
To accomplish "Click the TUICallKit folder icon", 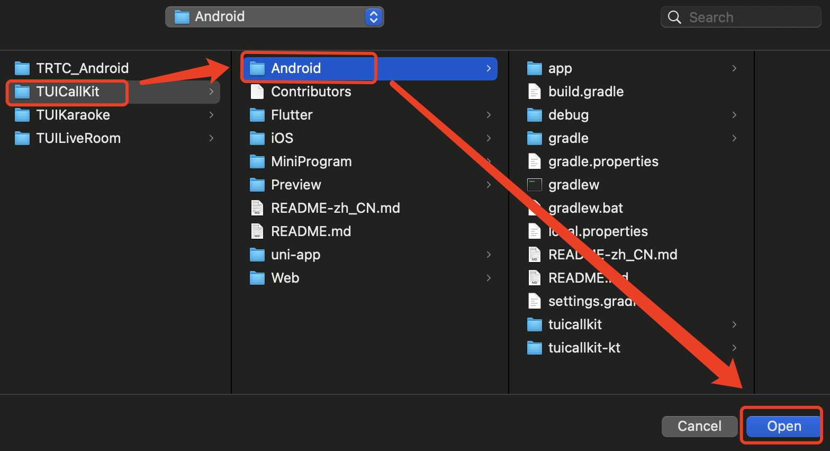I will click(22, 92).
